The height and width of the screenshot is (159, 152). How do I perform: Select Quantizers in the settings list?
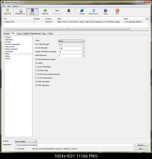[x=9, y=51]
